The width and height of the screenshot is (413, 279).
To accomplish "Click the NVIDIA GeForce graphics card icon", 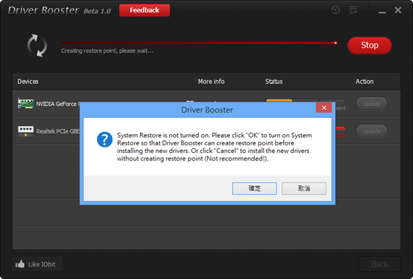I will (x=25, y=103).
